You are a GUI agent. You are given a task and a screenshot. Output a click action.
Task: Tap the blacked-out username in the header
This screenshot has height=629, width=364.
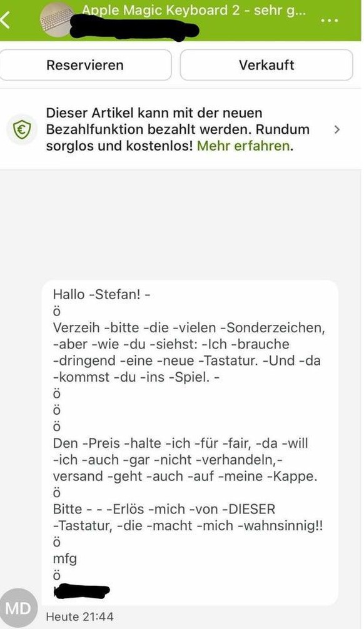[134, 28]
